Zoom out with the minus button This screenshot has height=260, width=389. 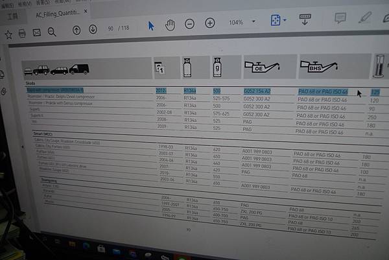pos(189,24)
